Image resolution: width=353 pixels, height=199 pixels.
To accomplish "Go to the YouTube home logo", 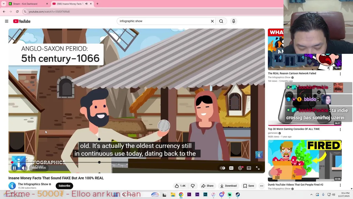I will (x=22, y=21).
